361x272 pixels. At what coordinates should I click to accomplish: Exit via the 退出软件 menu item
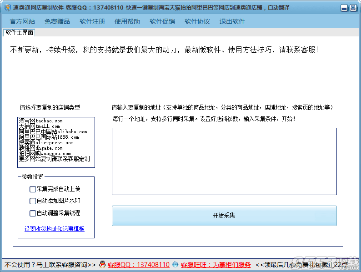pyautogui.click(x=232, y=21)
